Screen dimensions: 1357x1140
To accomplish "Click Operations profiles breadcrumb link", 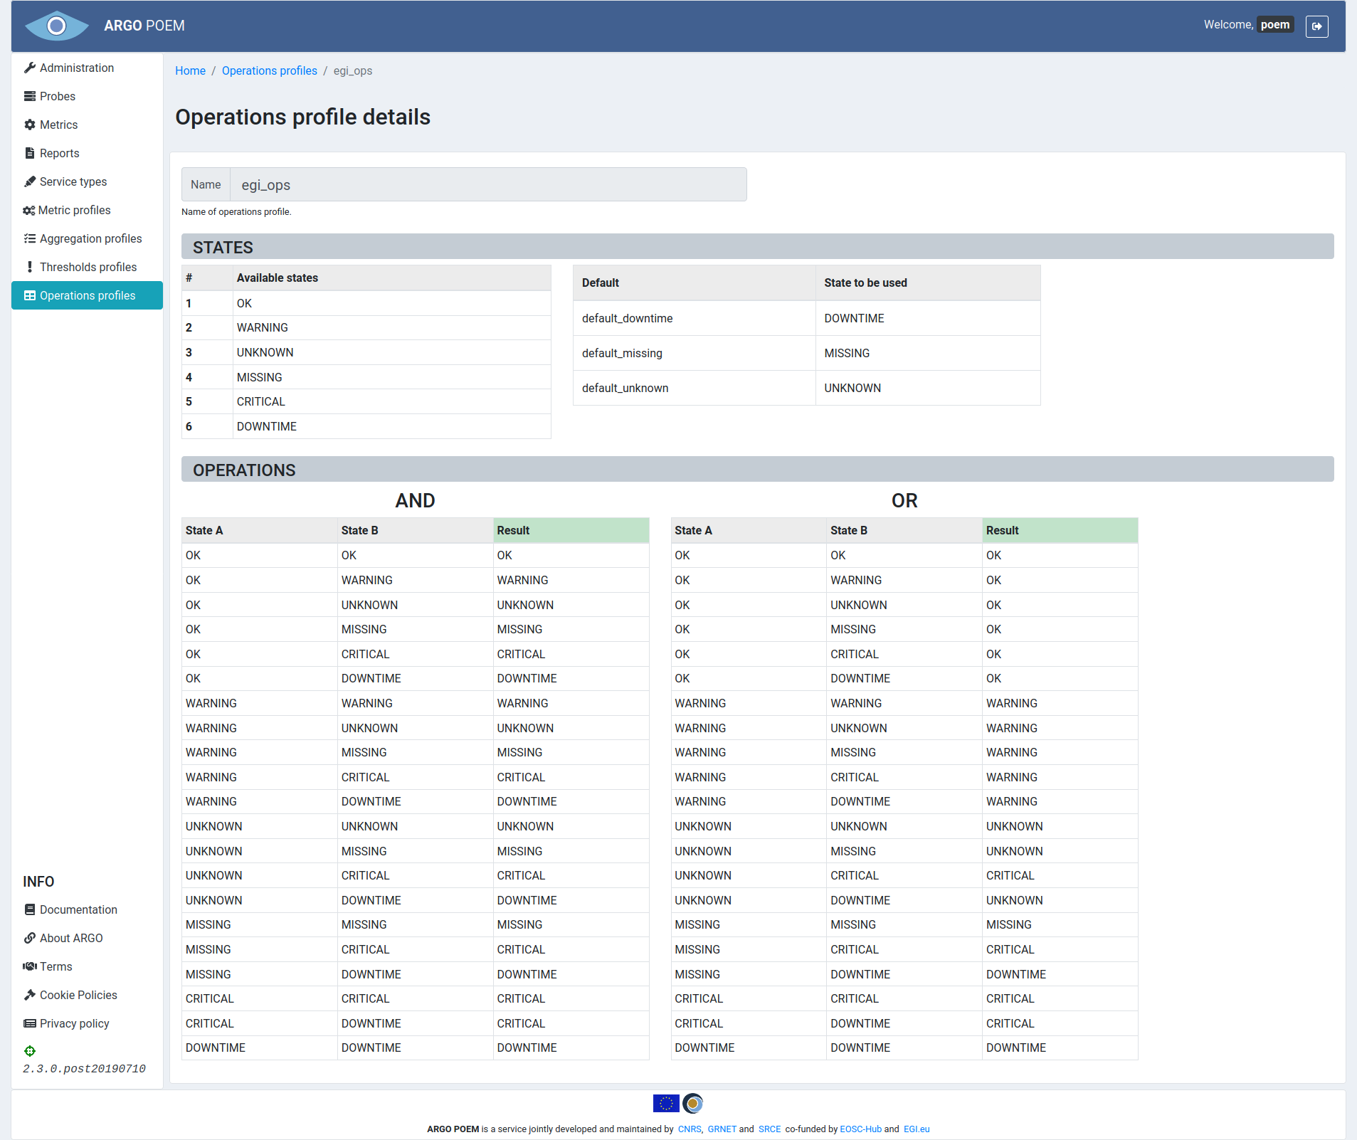I will tap(270, 70).
